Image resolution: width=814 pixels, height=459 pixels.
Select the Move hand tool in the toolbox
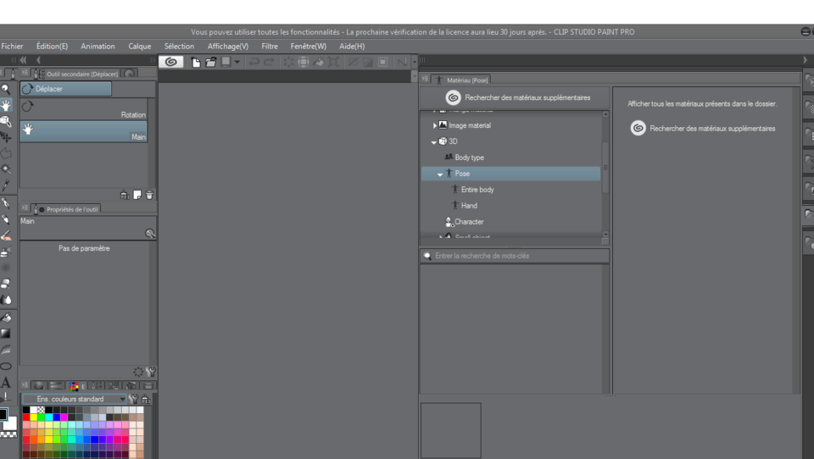(x=6, y=105)
